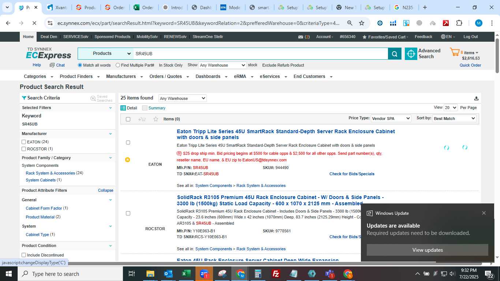Screen dimensions: 500x281
Task: Open the shopping cart icon
Action: [x=455, y=52]
